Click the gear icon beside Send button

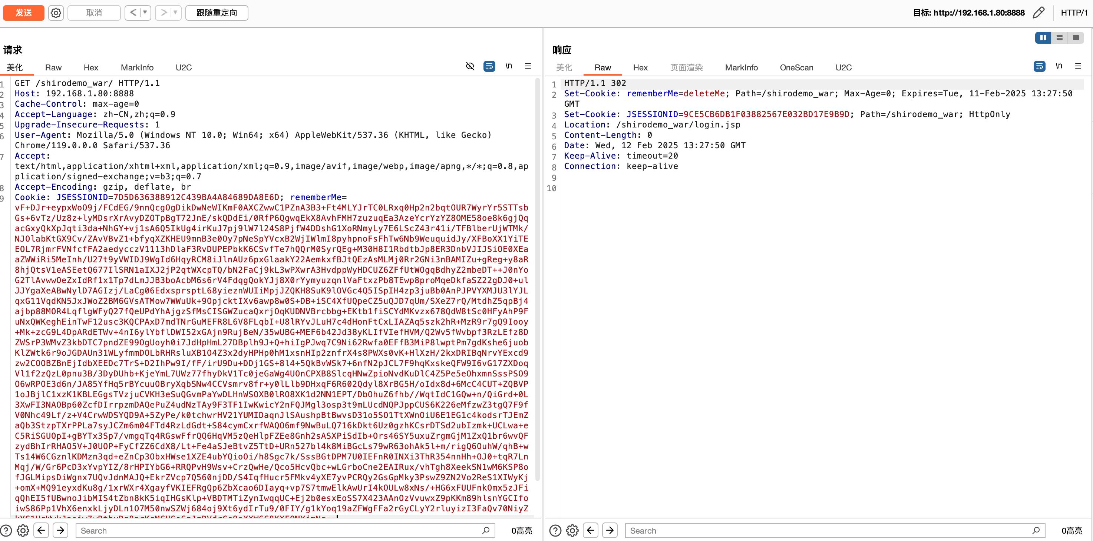pos(56,13)
